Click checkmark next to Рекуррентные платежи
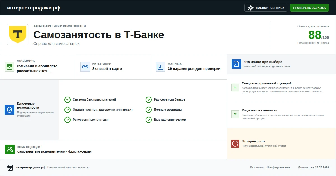This screenshot has height=176, width=336. click(67, 120)
